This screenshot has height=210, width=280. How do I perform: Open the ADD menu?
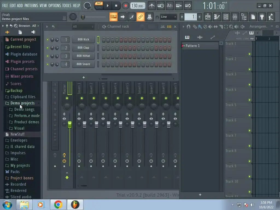click(20, 5)
